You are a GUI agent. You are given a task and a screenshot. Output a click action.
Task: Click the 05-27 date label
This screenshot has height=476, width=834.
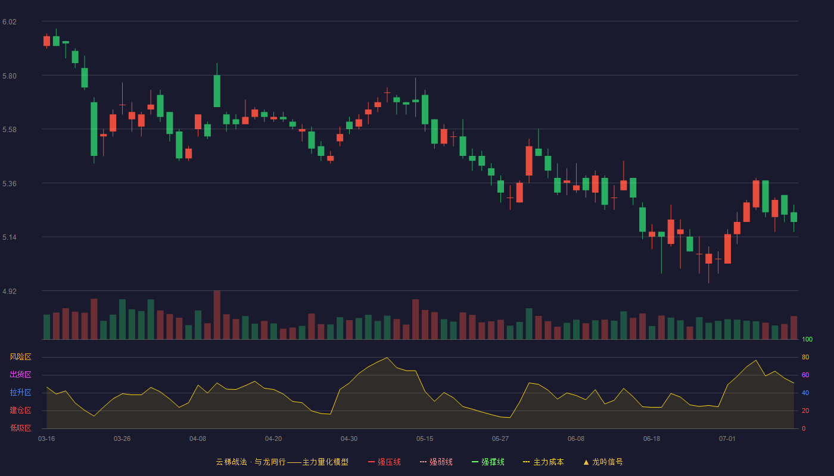[500, 439]
